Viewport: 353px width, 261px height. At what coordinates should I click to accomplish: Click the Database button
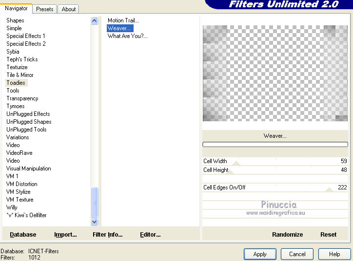[23, 235]
